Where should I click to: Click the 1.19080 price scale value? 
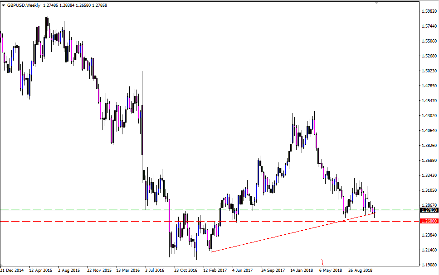click(429, 265)
